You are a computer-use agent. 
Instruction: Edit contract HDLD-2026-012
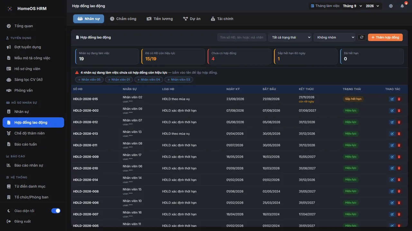[392, 122]
